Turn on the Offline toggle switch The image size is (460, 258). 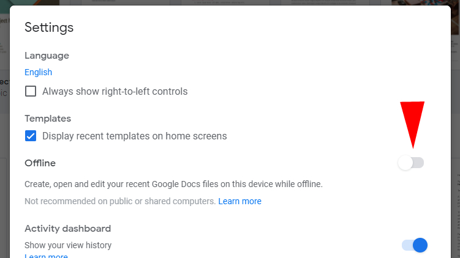pos(411,163)
